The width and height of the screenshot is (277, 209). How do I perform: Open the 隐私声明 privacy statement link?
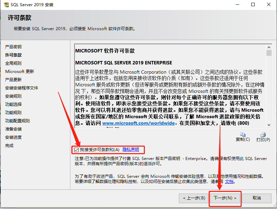coord(131,149)
